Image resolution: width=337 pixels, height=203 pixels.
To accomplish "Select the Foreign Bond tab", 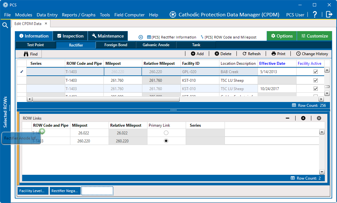I will (116, 45).
